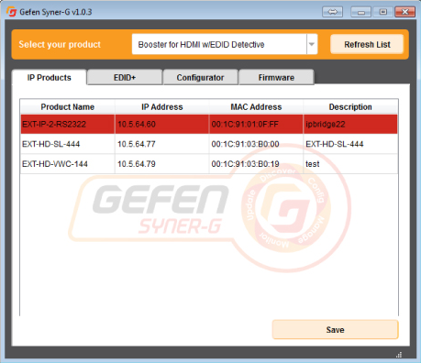Click the 'test' description cell
The image size is (421, 363).
[350, 164]
